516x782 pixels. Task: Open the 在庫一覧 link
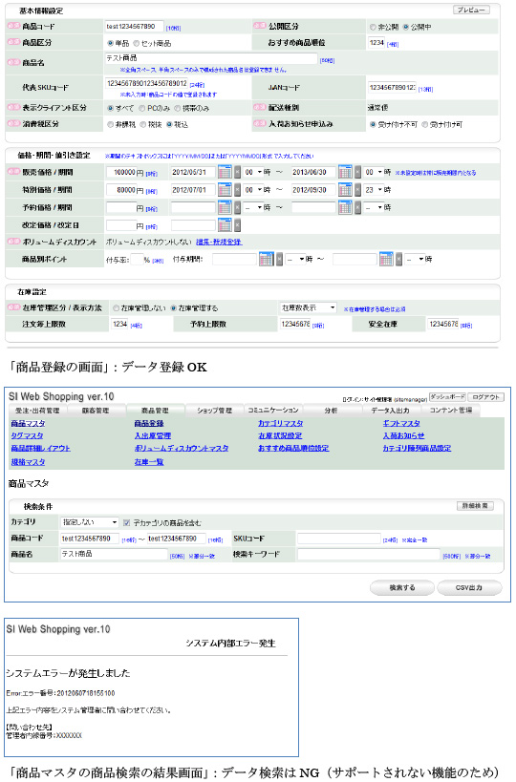(149, 462)
